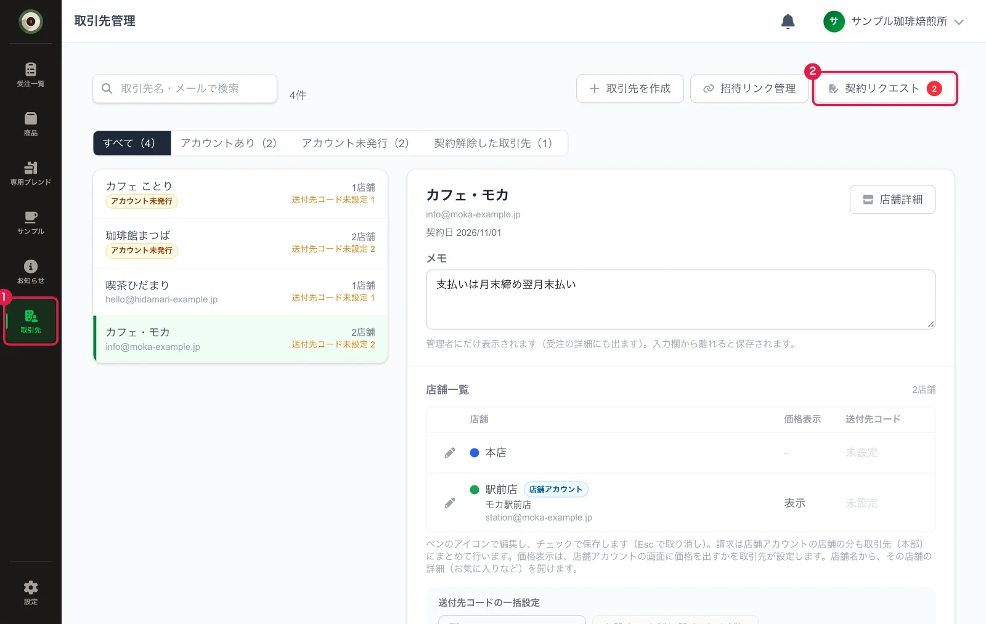Click 送付先コード未設定 2 on 珈琲館まつば row
This screenshot has height=624, width=986.
coord(333,249)
